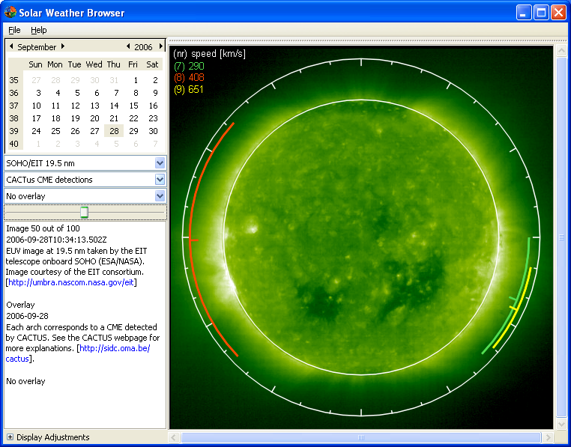Maximize the Solar Weather Browser window
The height and width of the screenshot is (447, 571).
541,13
